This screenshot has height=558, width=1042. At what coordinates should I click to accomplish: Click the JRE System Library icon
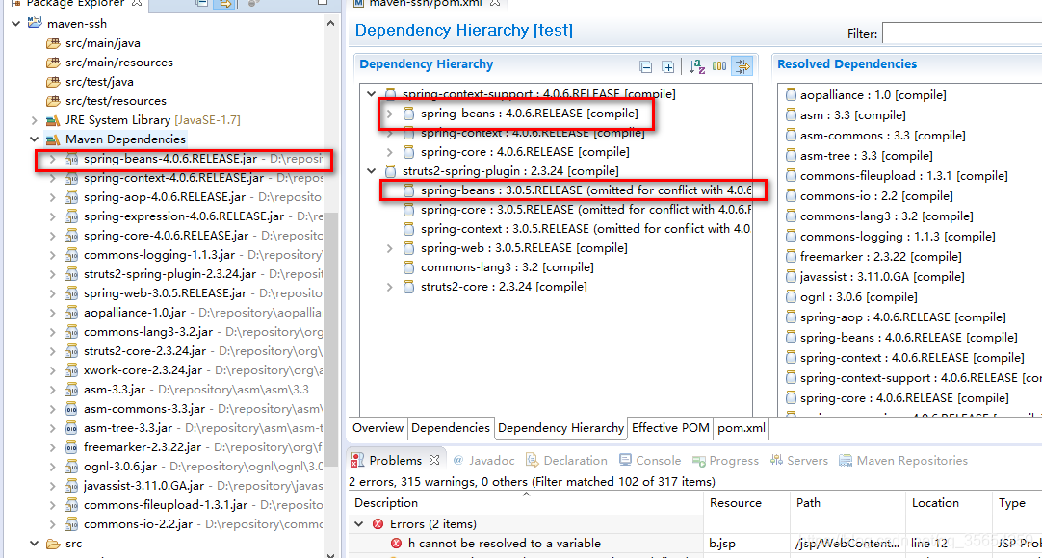click(x=53, y=121)
